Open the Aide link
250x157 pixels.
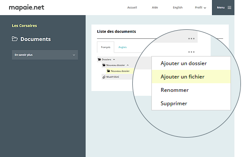pyautogui.click(x=155, y=7)
